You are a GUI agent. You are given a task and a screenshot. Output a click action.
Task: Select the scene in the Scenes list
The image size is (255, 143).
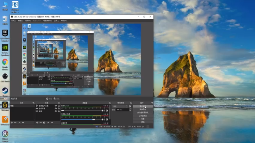22,106
